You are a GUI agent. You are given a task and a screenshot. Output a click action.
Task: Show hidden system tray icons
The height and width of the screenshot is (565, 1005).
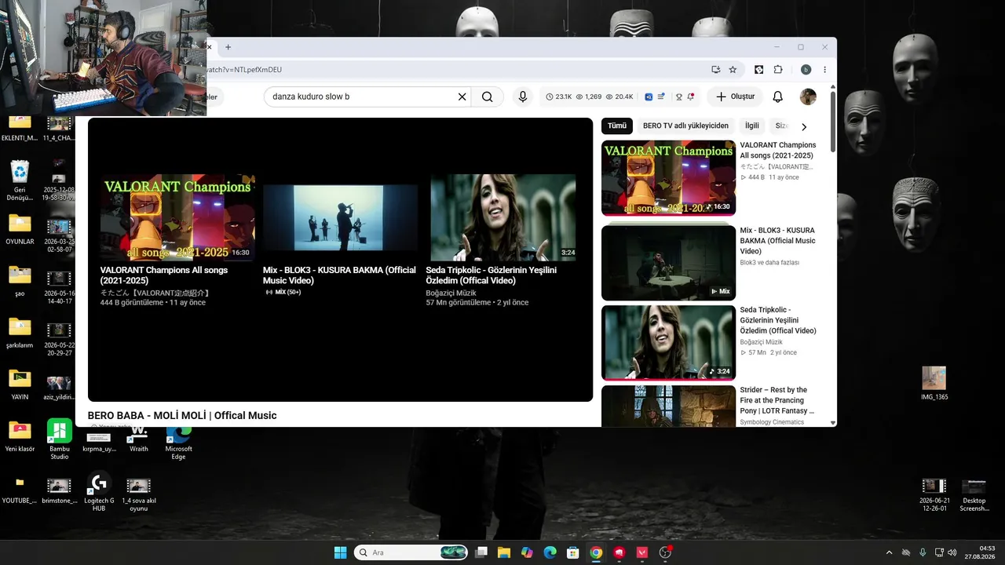click(x=889, y=552)
